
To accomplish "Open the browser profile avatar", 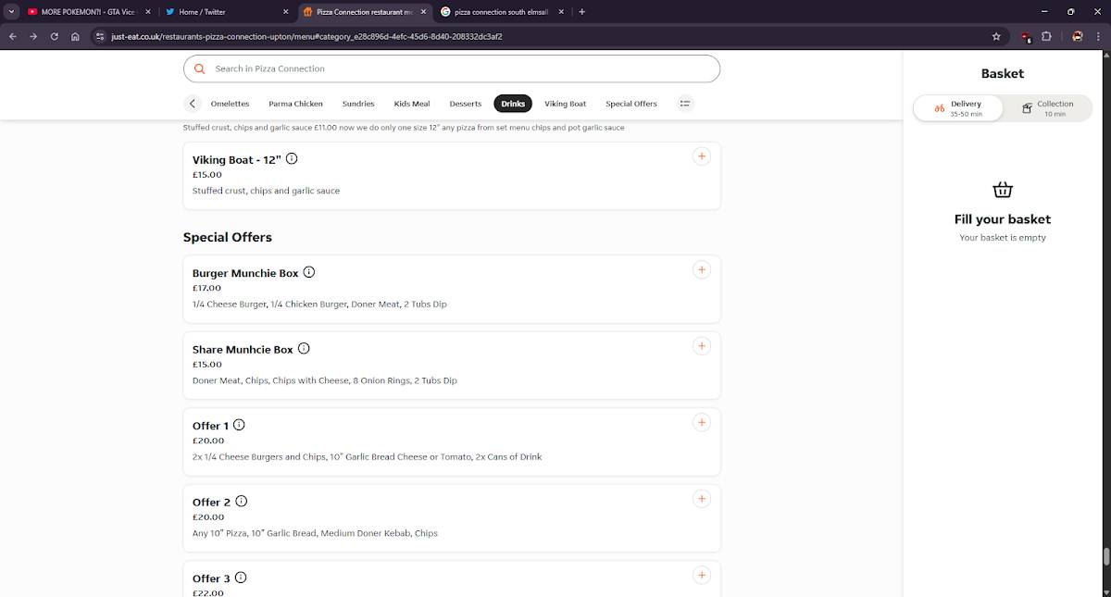I will pos(1078,37).
